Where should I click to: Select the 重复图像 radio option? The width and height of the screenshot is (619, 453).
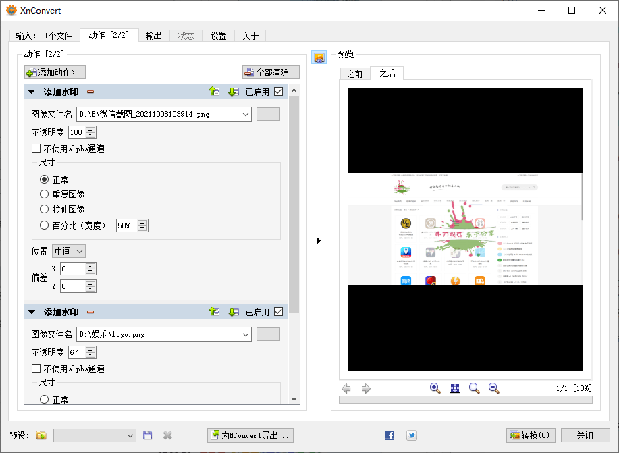pyautogui.click(x=45, y=194)
